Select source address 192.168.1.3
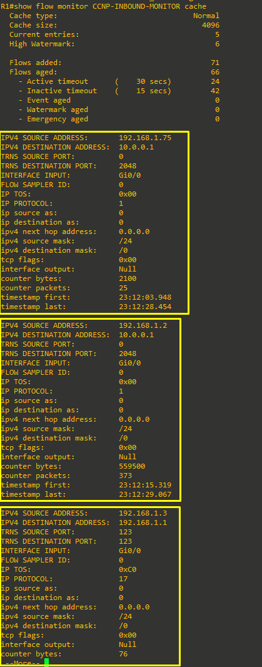The image size is (262, 667). [x=143, y=513]
